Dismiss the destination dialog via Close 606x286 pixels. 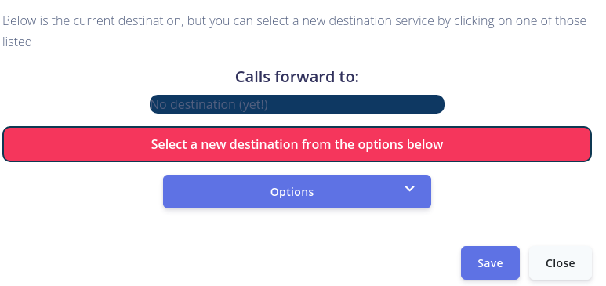(560, 262)
